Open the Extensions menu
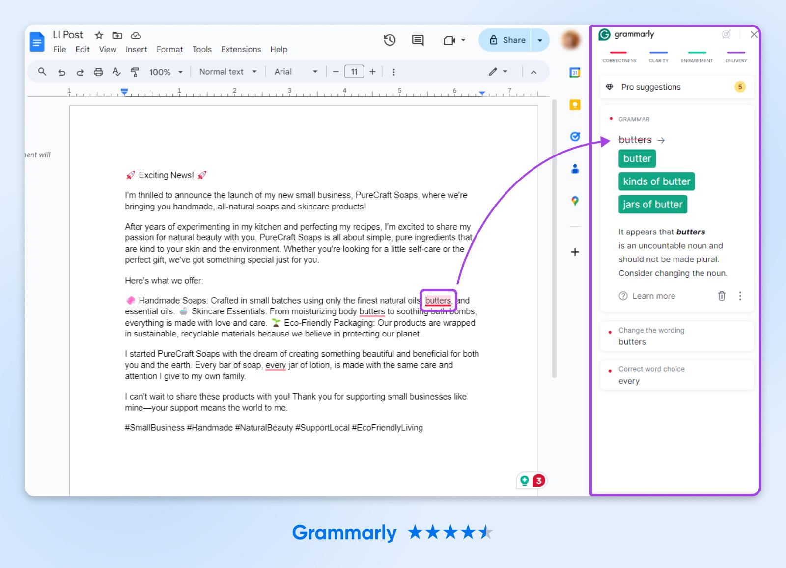Viewport: 786px width, 568px height. [x=241, y=49]
